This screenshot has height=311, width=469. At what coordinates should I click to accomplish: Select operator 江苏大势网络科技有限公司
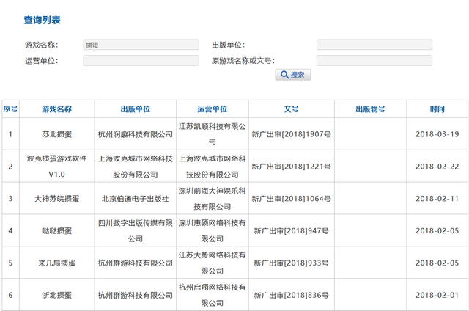coord(213,263)
